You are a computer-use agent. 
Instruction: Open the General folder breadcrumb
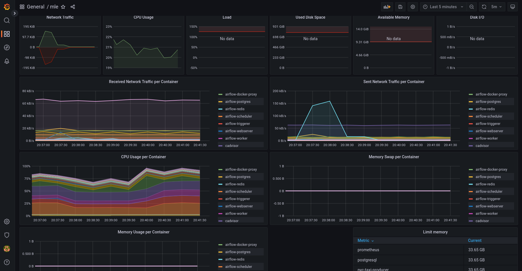36,7
